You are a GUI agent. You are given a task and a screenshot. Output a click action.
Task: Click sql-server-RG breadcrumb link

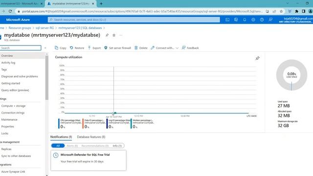pyautogui.click(x=45, y=28)
